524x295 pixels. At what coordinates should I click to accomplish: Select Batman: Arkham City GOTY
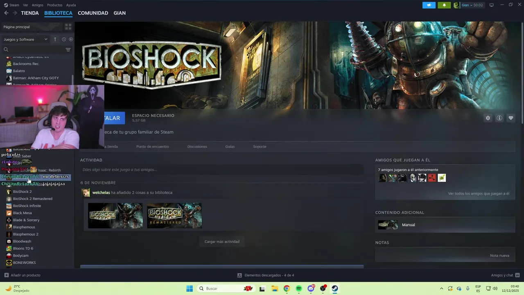(x=36, y=78)
